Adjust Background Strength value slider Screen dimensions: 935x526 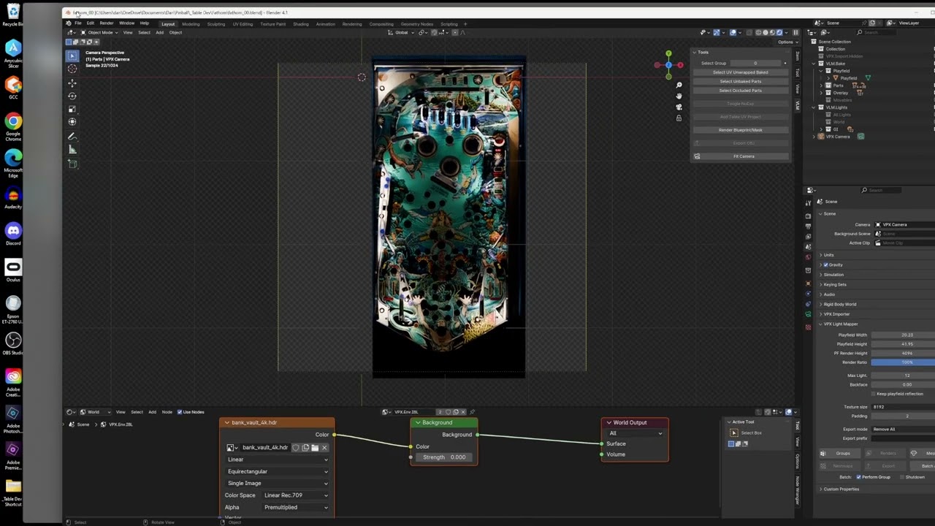point(444,457)
